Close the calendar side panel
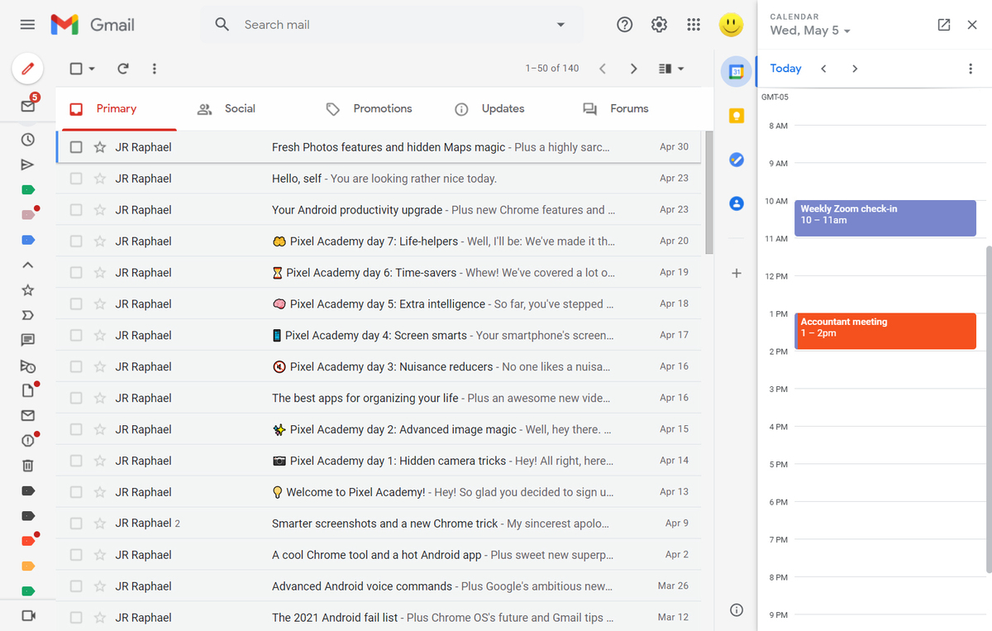This screenshot has height=631, width=992. [x=972, y=25]
